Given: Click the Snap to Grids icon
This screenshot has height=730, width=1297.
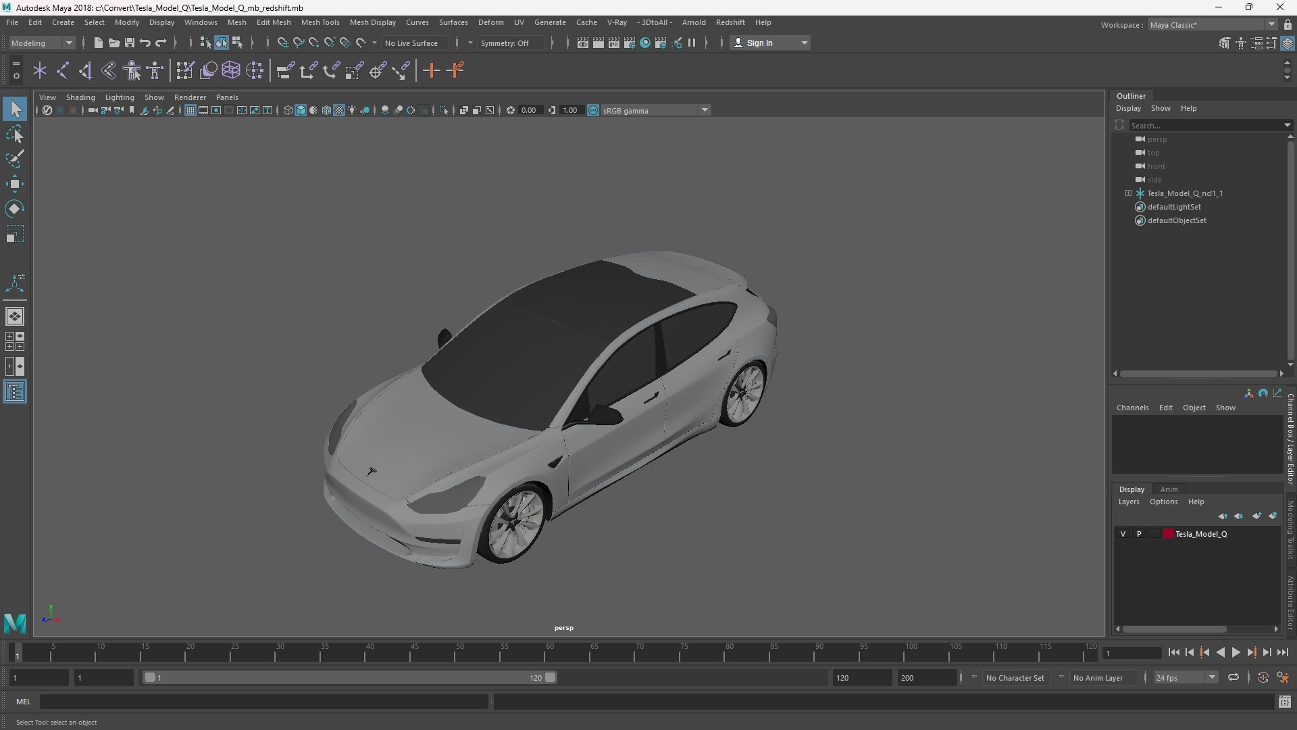Looking at the screenshot, I should click(282, 43).
